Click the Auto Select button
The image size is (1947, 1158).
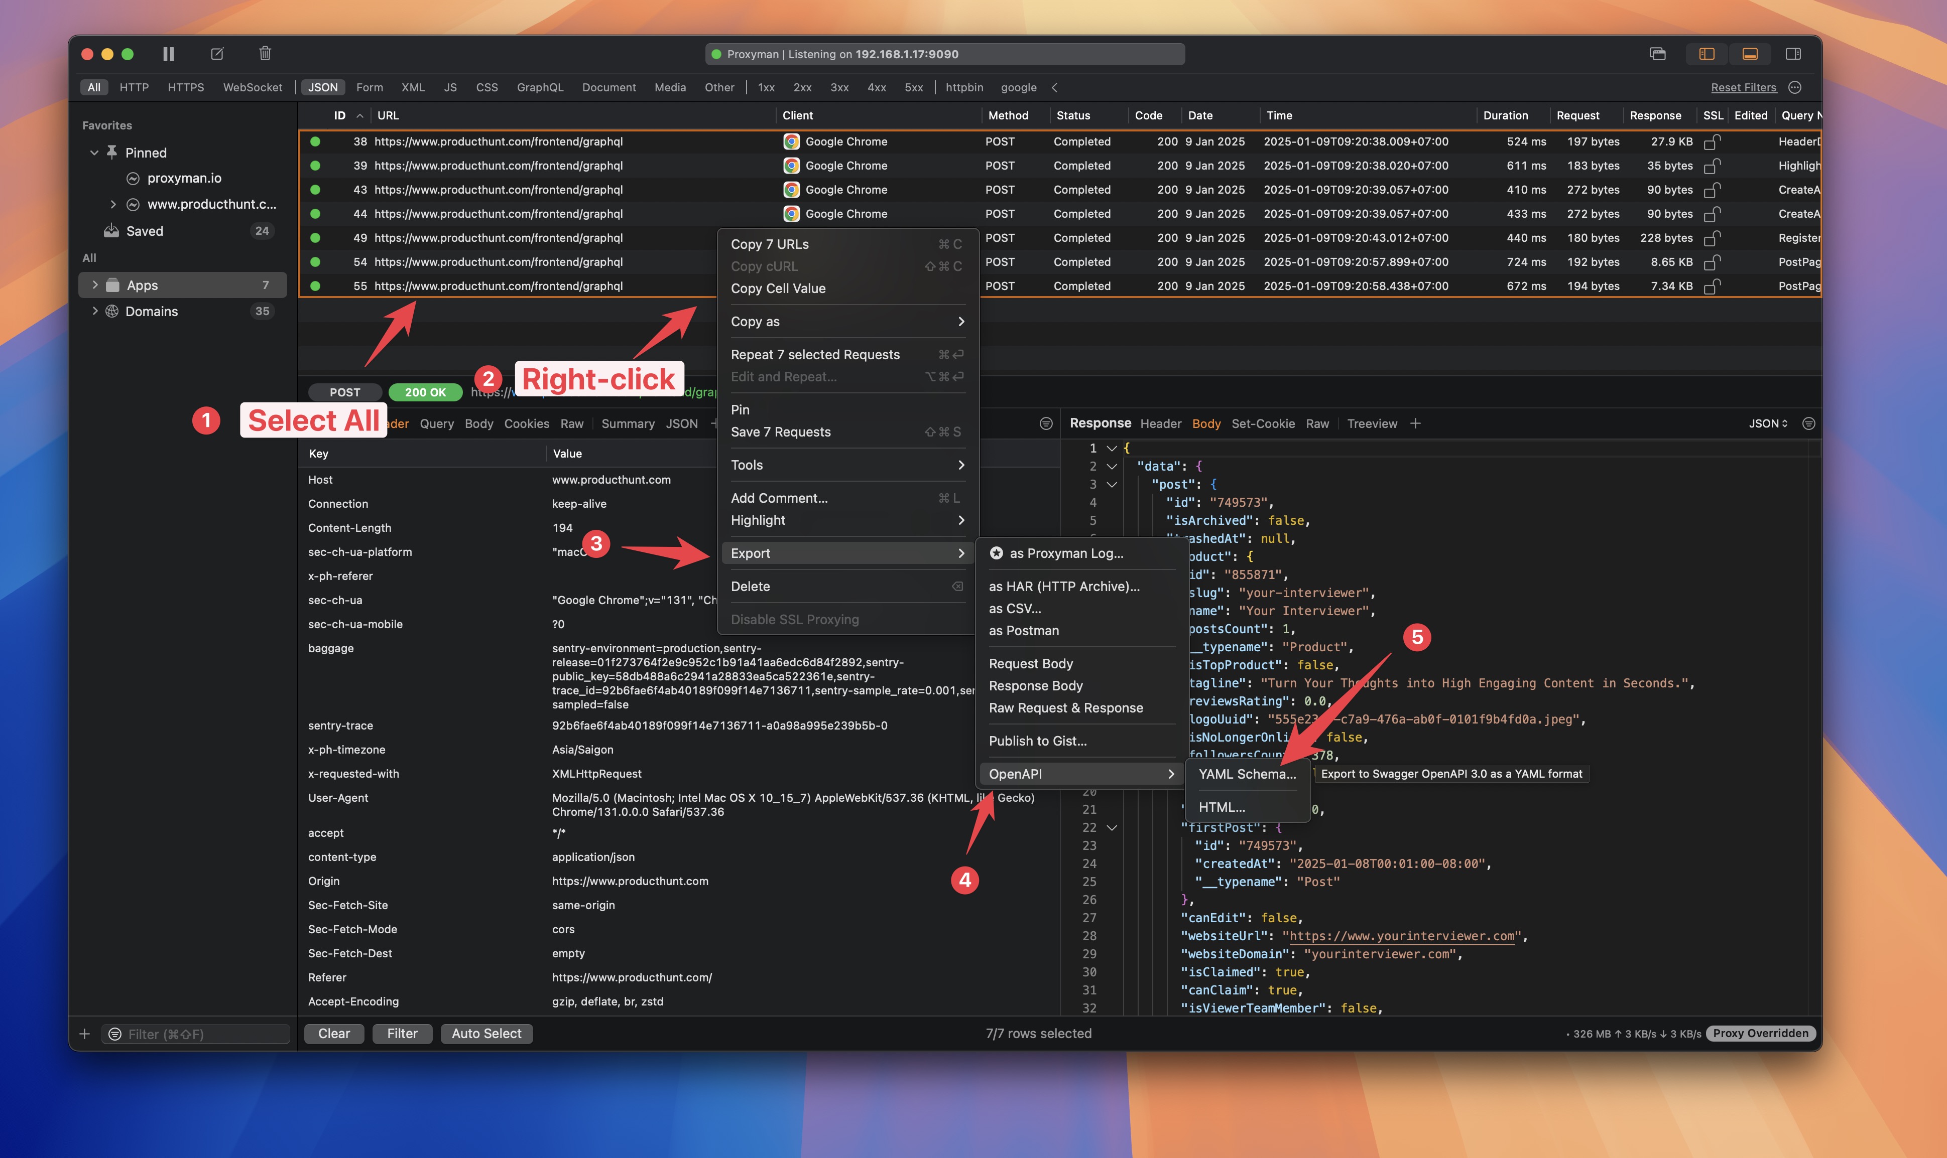tap(486, 1034)
